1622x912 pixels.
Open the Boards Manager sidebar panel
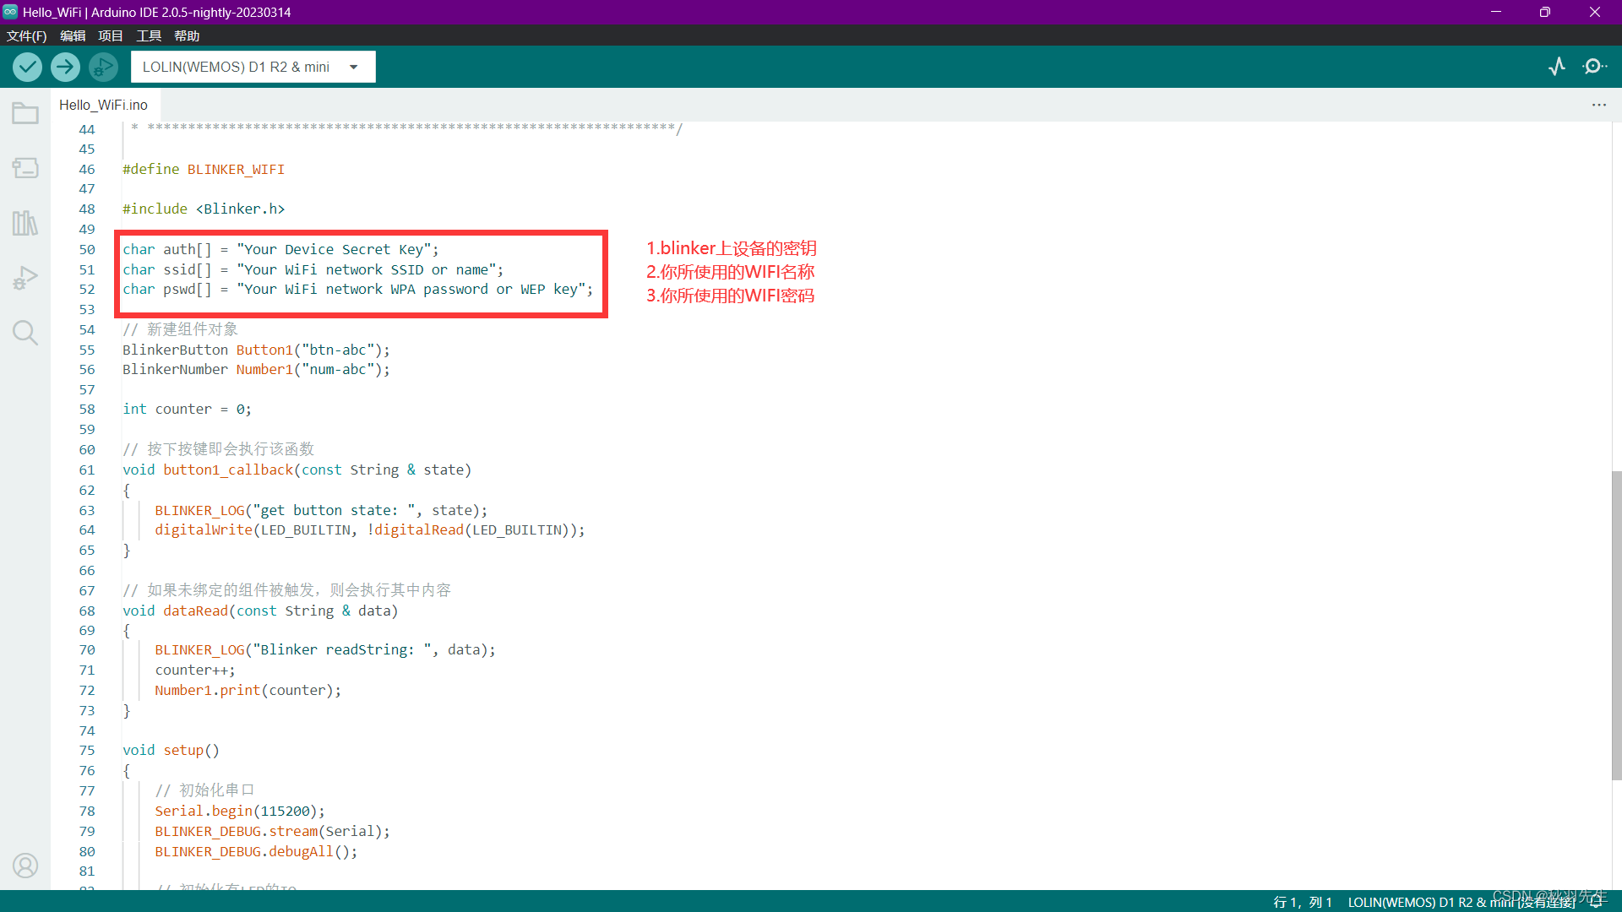tap(25, 168)
